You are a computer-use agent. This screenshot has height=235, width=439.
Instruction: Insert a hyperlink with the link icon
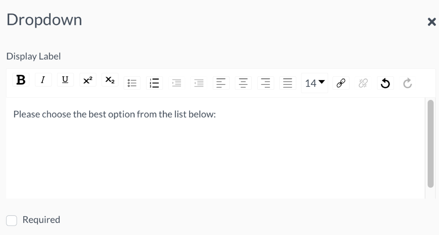(341, 83)
